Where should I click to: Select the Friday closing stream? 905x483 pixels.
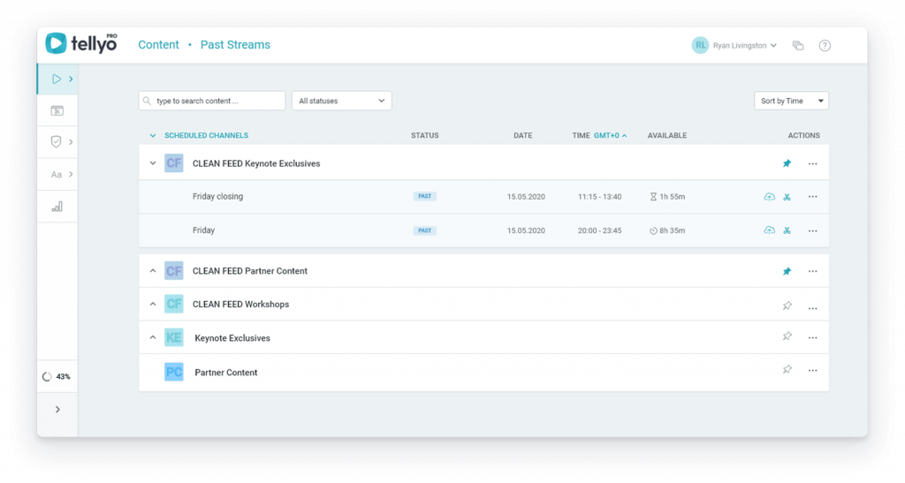coord(483,197)
